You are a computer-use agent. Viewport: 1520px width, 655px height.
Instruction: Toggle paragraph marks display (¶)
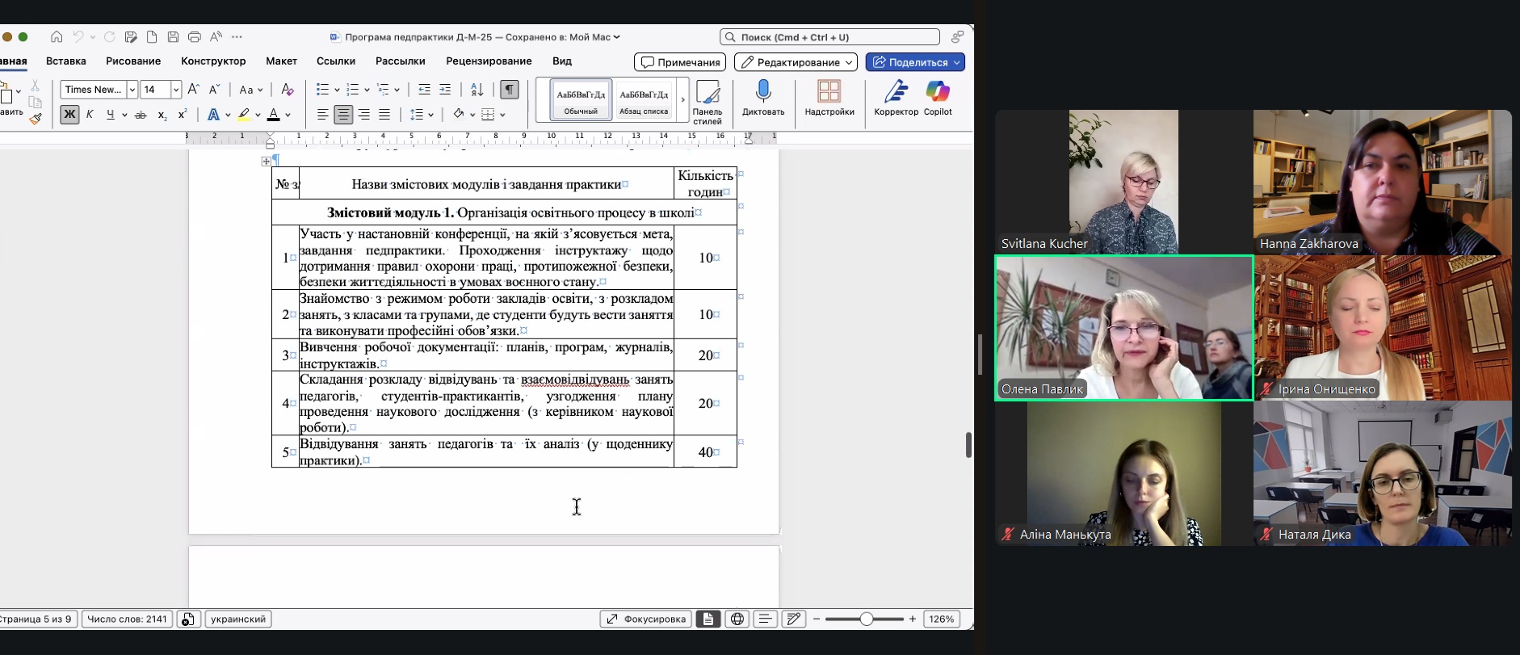[509, 90]
